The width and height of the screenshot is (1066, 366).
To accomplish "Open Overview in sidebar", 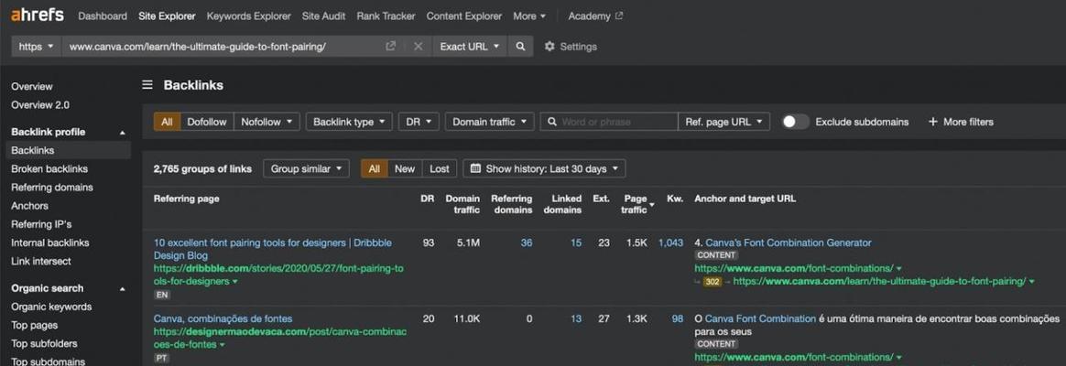I will 32,86.
